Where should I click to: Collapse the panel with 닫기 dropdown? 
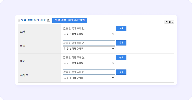pos(169,22)
